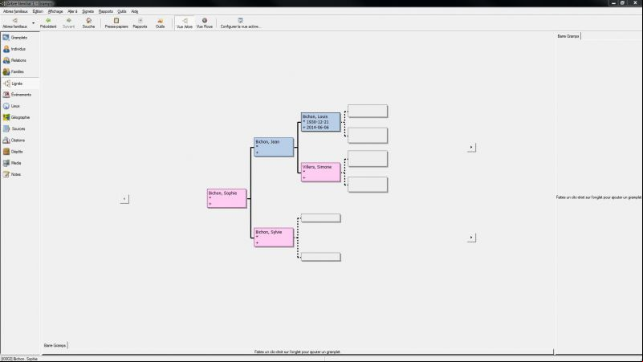Toggle the Vue Arbre toolbar button
This screenshot has height=362, width=643.
click(185, 23)
